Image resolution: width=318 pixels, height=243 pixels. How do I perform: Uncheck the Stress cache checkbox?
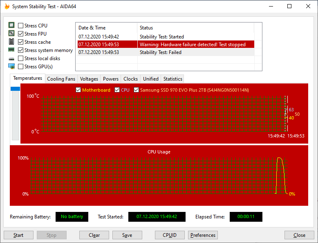20,42
